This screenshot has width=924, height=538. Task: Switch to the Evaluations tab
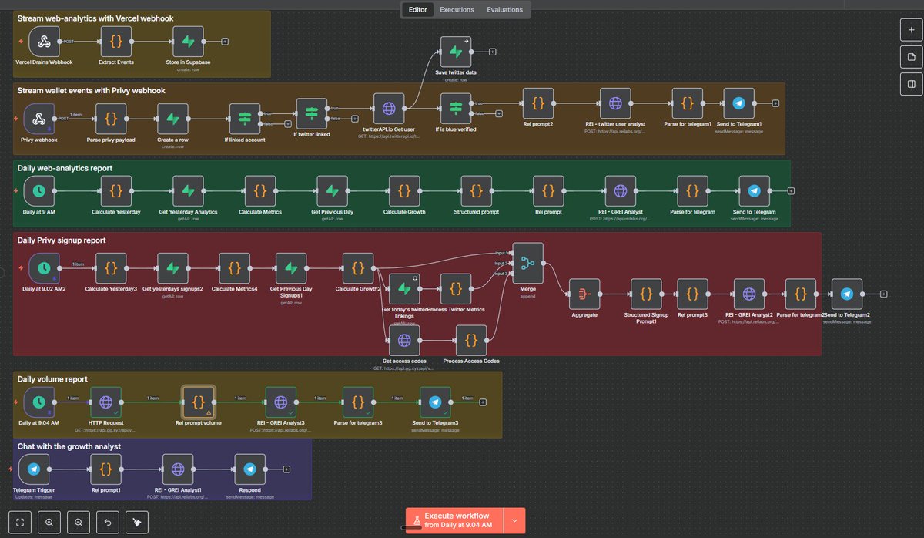(504, 9)
